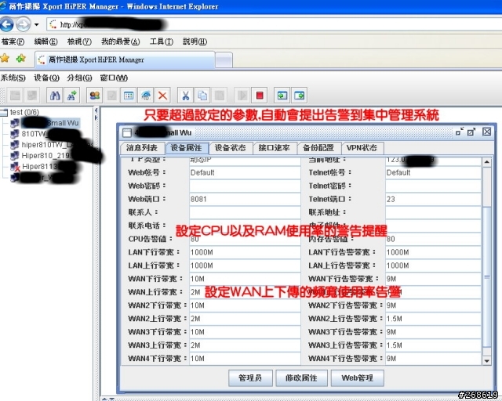This screenshot has height=401, width=502.
Task: Switch to the 接口速率 tab
Action: point(275,148)
